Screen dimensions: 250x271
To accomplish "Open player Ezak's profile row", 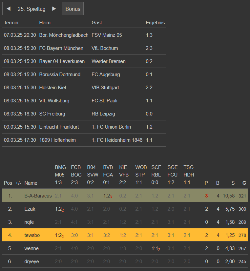I will 30,209.
